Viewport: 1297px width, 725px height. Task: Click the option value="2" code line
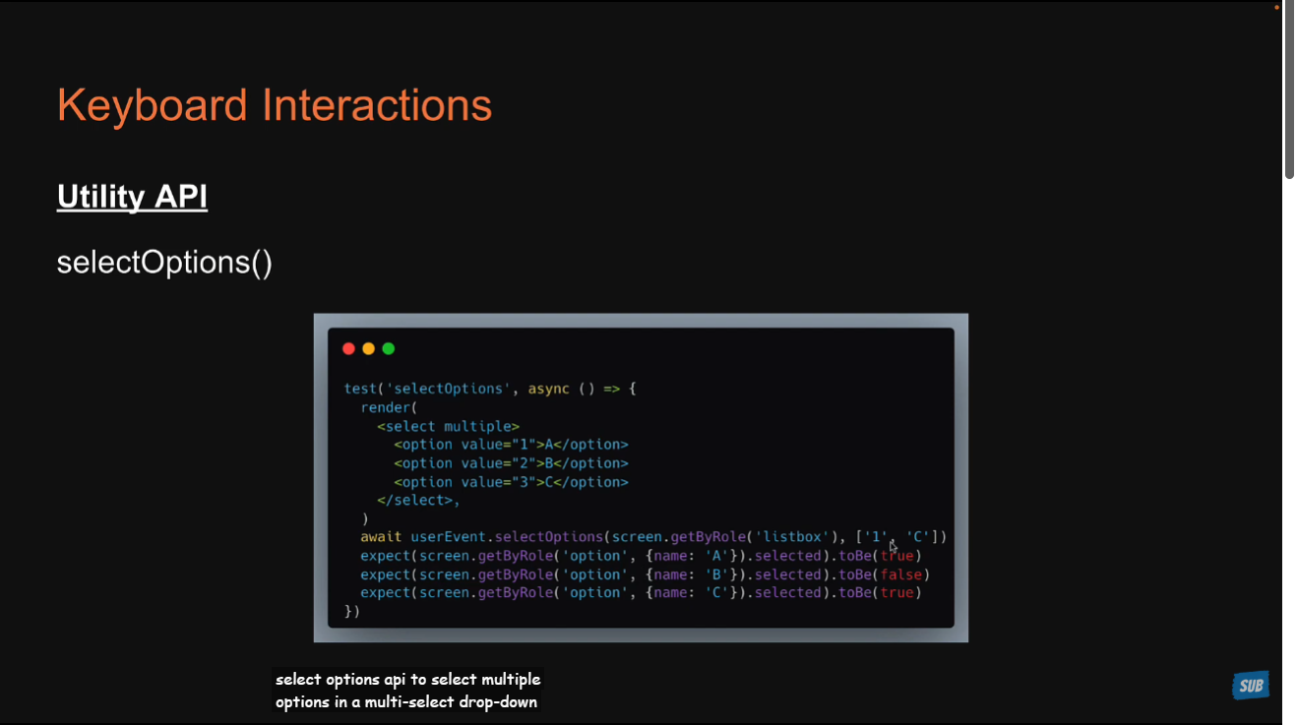click(511, 463)
